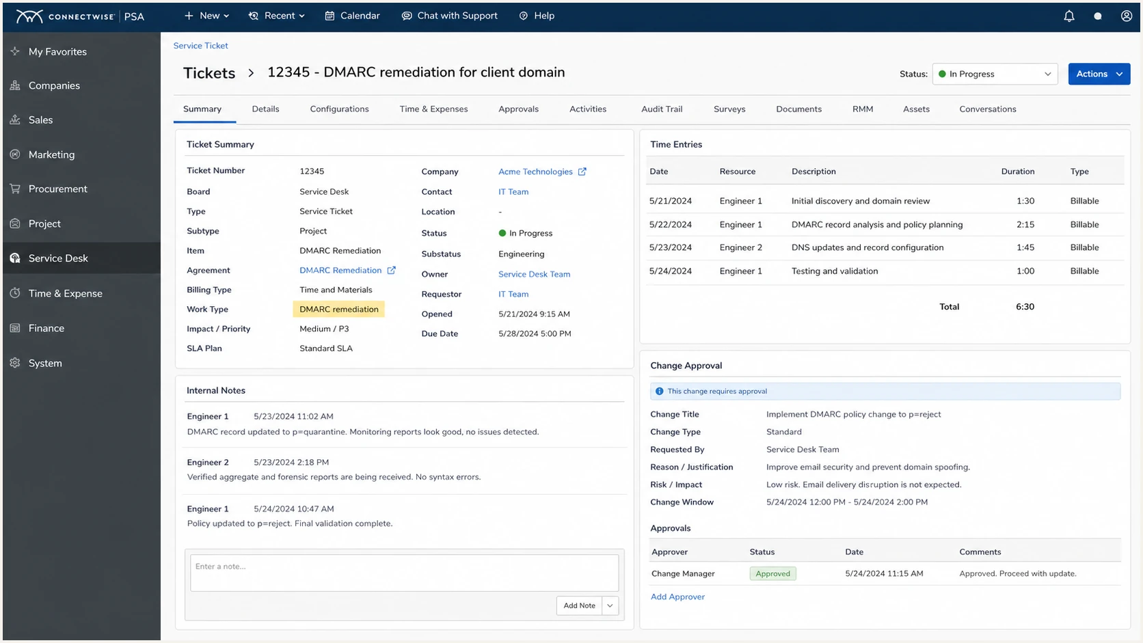The height and width of the screenshot is (643, 1143).
Task: Open the Finance sidebar menu item
Action: click(x=81, y=328)
